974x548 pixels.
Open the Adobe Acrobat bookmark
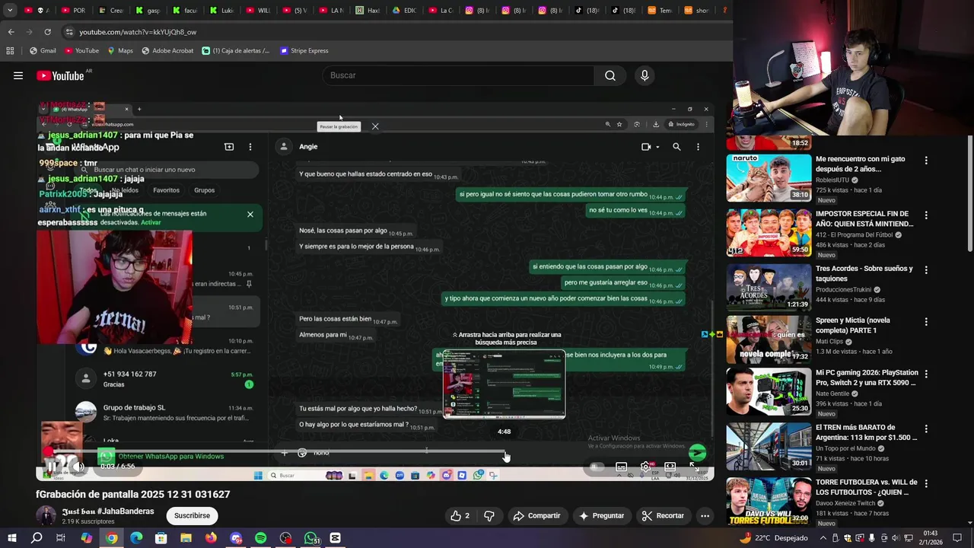click(x=167, y=51)
